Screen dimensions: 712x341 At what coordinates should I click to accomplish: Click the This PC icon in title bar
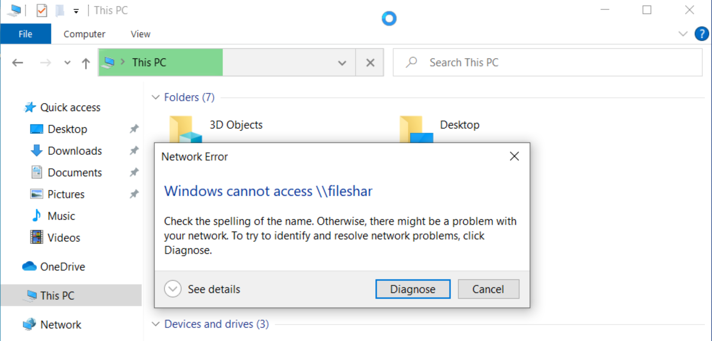pos(15,11)
